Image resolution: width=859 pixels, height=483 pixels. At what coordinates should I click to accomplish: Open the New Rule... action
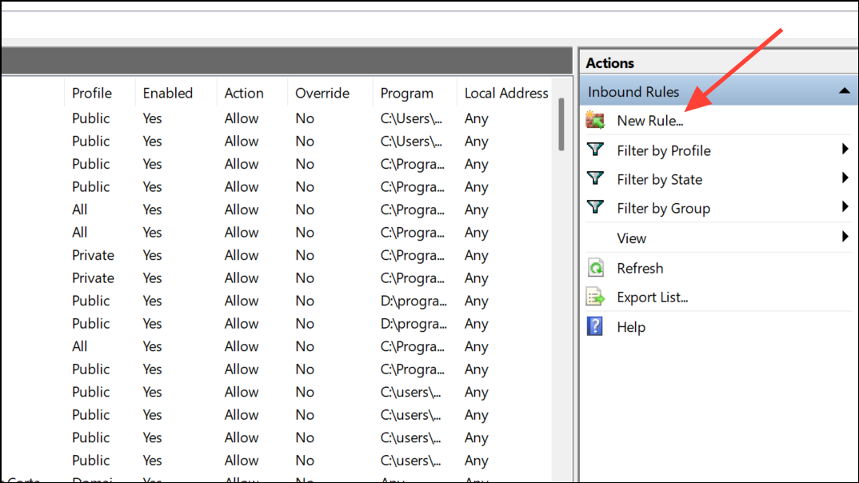[x=649, y=122]
